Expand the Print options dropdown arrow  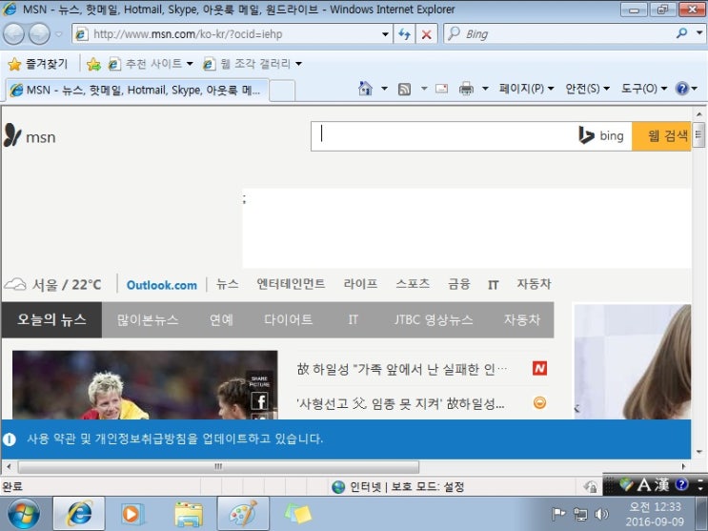(x=485, y=89)
